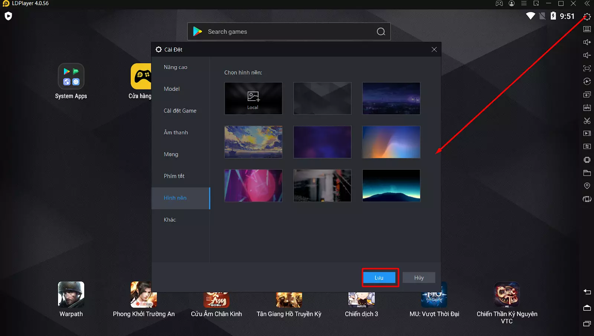Open the virtual GPS location icon
594x336 pixels.
point(587,186)
